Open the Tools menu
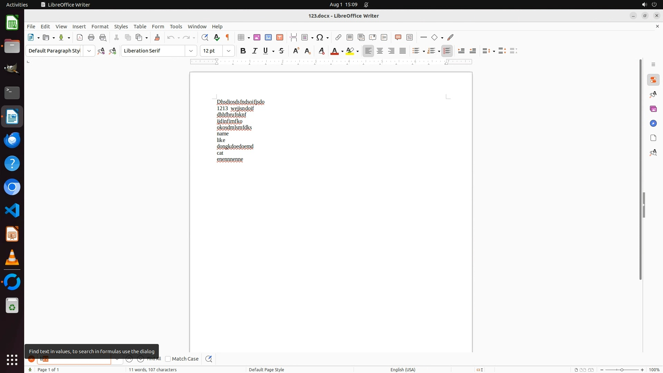The width and height of the screenshot is (663, 373). pyautogui.click(x=176, y=26)
